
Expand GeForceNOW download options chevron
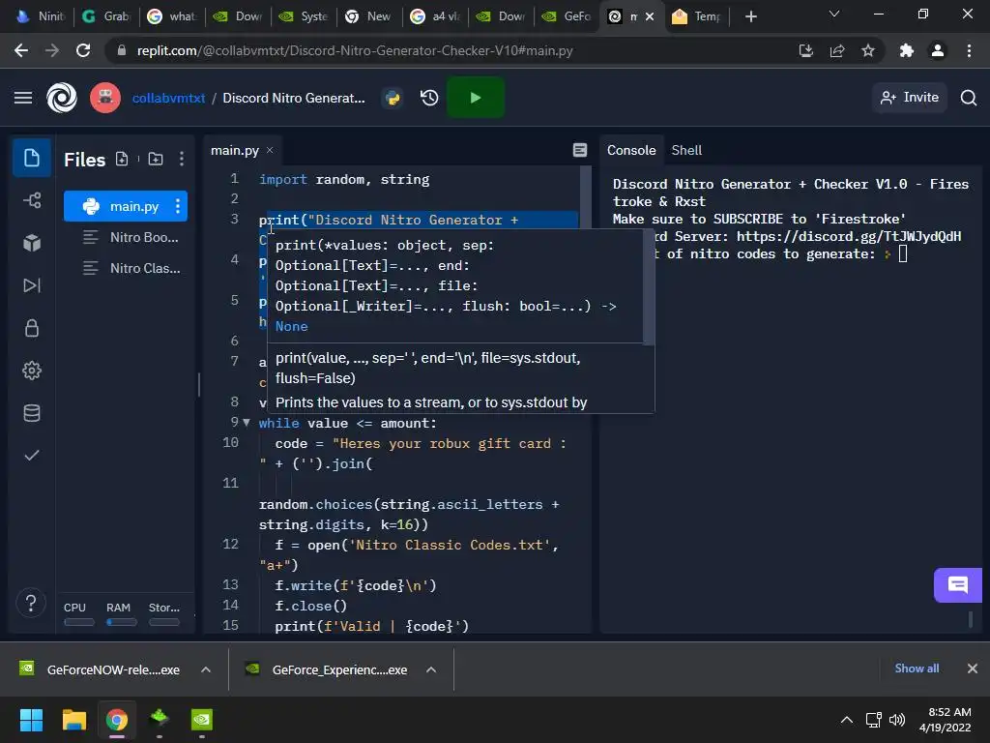[206, 669]
